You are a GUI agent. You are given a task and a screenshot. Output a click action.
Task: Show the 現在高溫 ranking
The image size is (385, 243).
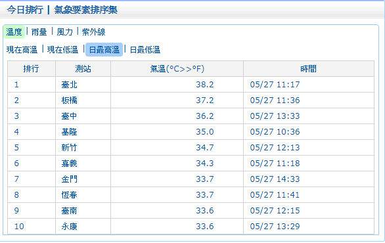22,50
